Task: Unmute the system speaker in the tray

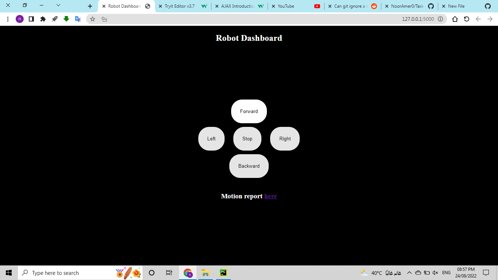Action: [x=435, y=272]
